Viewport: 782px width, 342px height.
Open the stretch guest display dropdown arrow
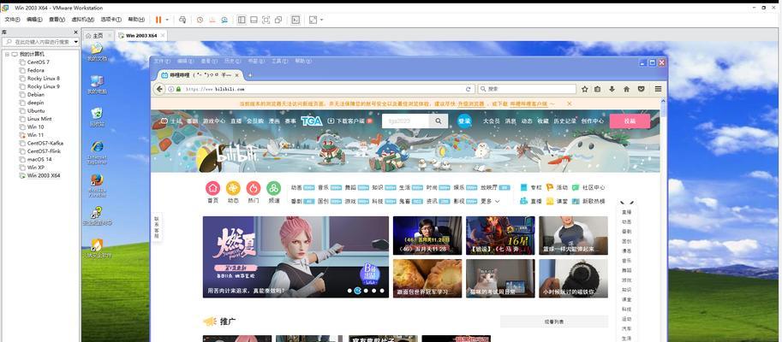(322, 20)
